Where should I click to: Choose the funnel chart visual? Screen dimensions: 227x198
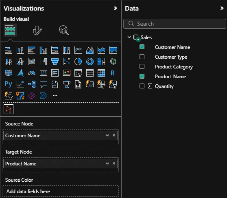pos(55,62)
